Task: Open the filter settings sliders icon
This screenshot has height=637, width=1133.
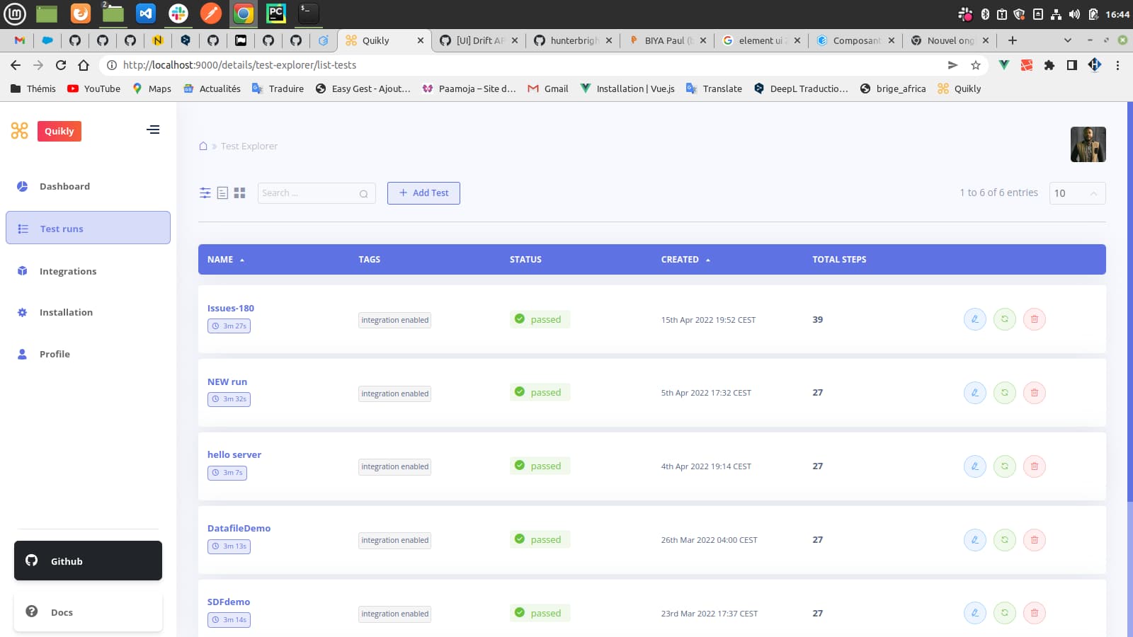Action: 205,193
